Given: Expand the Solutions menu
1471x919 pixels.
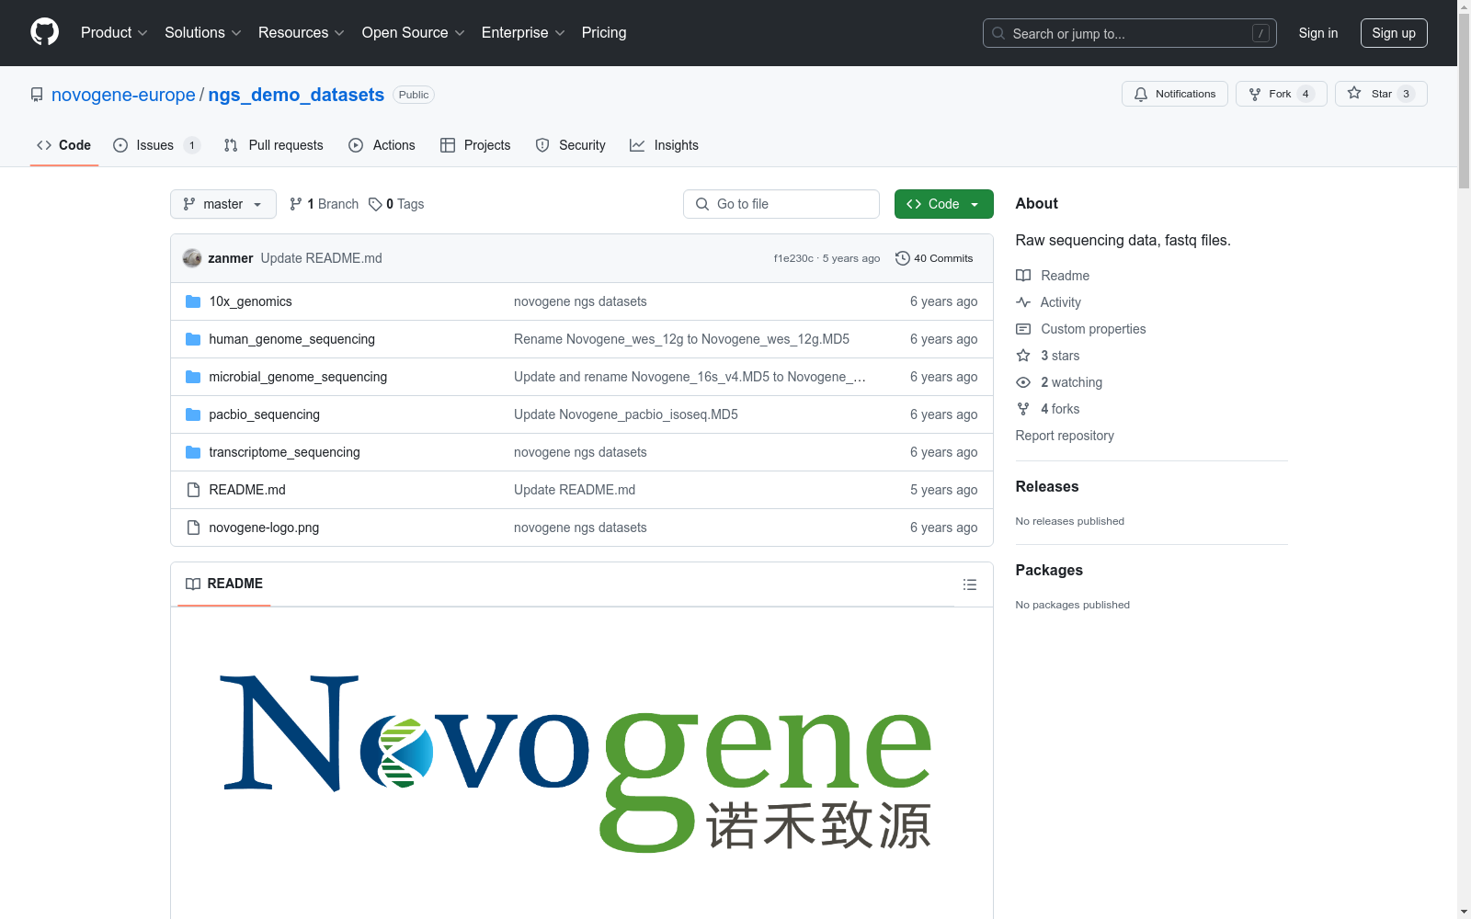Looking at the screenshot, I should (203, 33).
